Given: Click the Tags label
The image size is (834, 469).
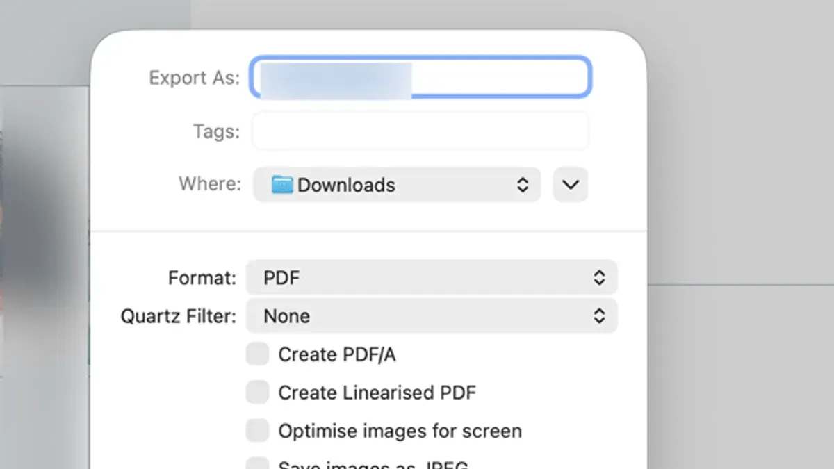Looking at the screenshot, I should point(216,131).
